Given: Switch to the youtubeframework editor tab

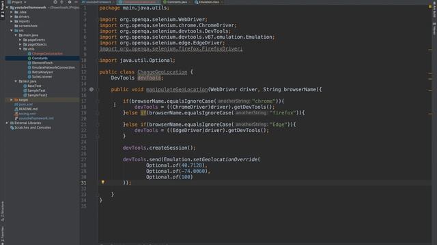Looking at the screenshot, I should [x=98, y=2].
